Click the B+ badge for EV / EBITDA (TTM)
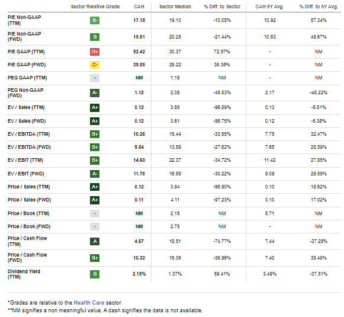This screenshot has height=317, width=344. coord(95,134)
